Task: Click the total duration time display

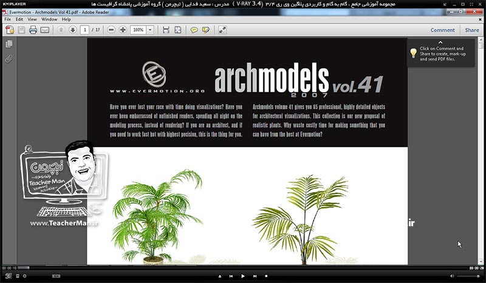Action: point(476,268)
